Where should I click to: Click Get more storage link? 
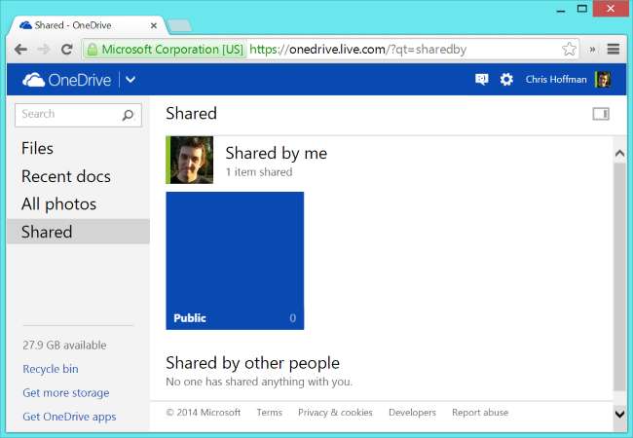(x=64, y=393)
